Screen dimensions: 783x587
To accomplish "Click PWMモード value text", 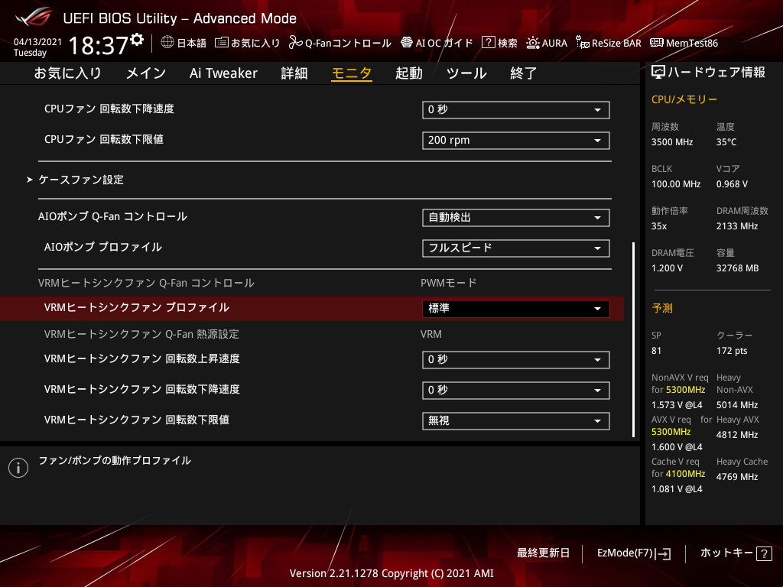I will tap(448, 283).
